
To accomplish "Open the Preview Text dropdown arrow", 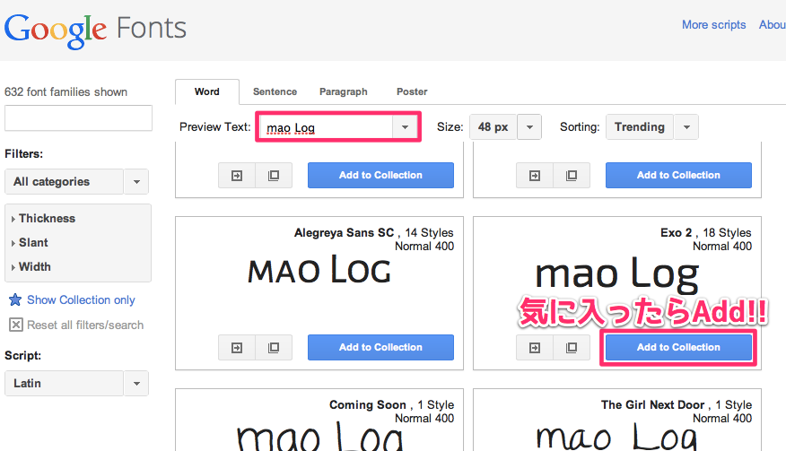I will coord(405,127).
